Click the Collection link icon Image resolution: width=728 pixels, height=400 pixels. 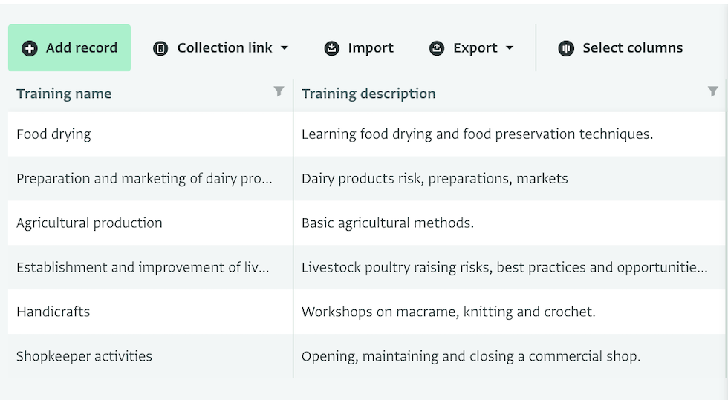160,48
